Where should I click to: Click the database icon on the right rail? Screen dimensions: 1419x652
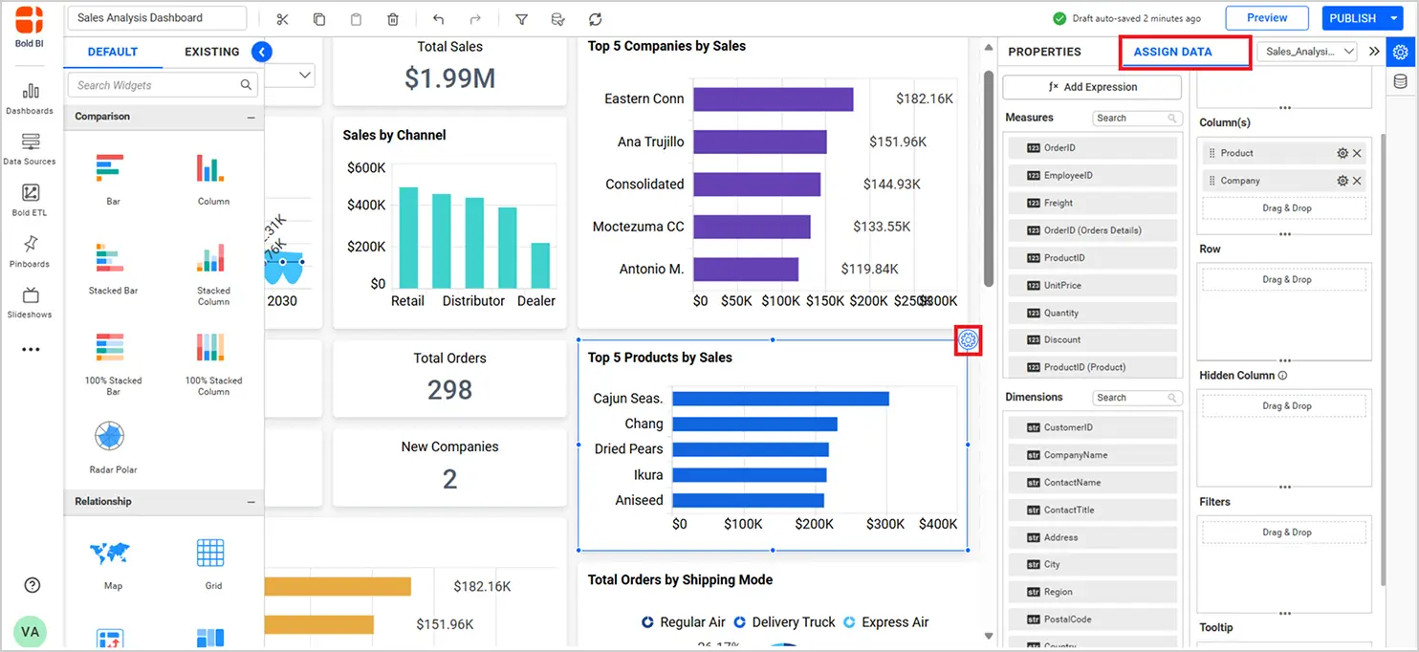[1401, 82]
